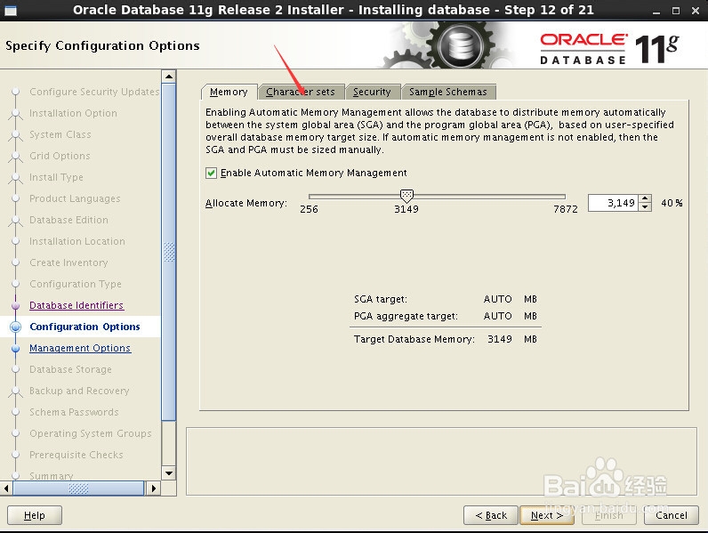Click the Cancel button
Image resolution: width=708 pixels, height=533 pixels.
671,515
